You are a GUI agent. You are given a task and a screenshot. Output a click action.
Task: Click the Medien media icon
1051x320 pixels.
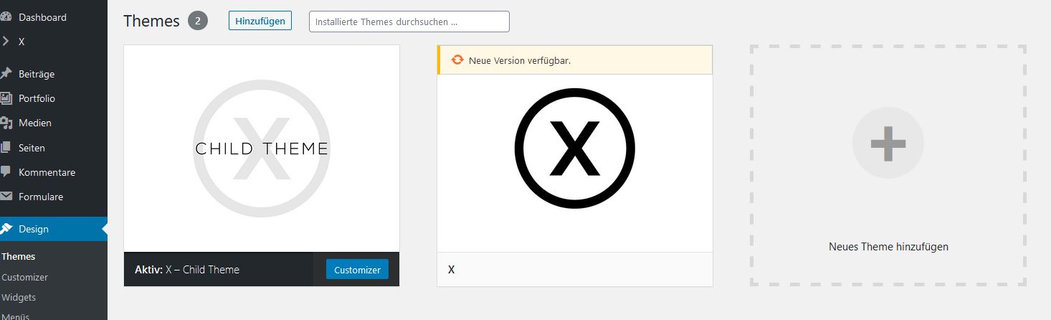coord(6,123)
